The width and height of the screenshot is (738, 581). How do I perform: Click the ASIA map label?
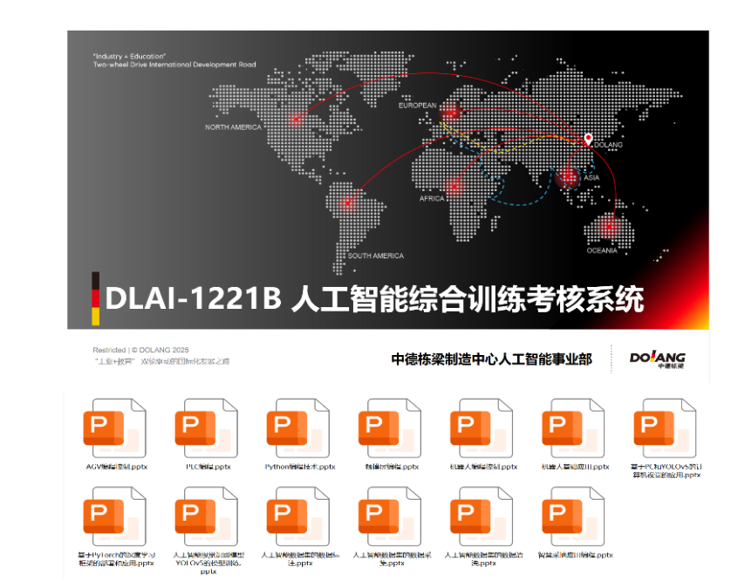click(591, 178)
